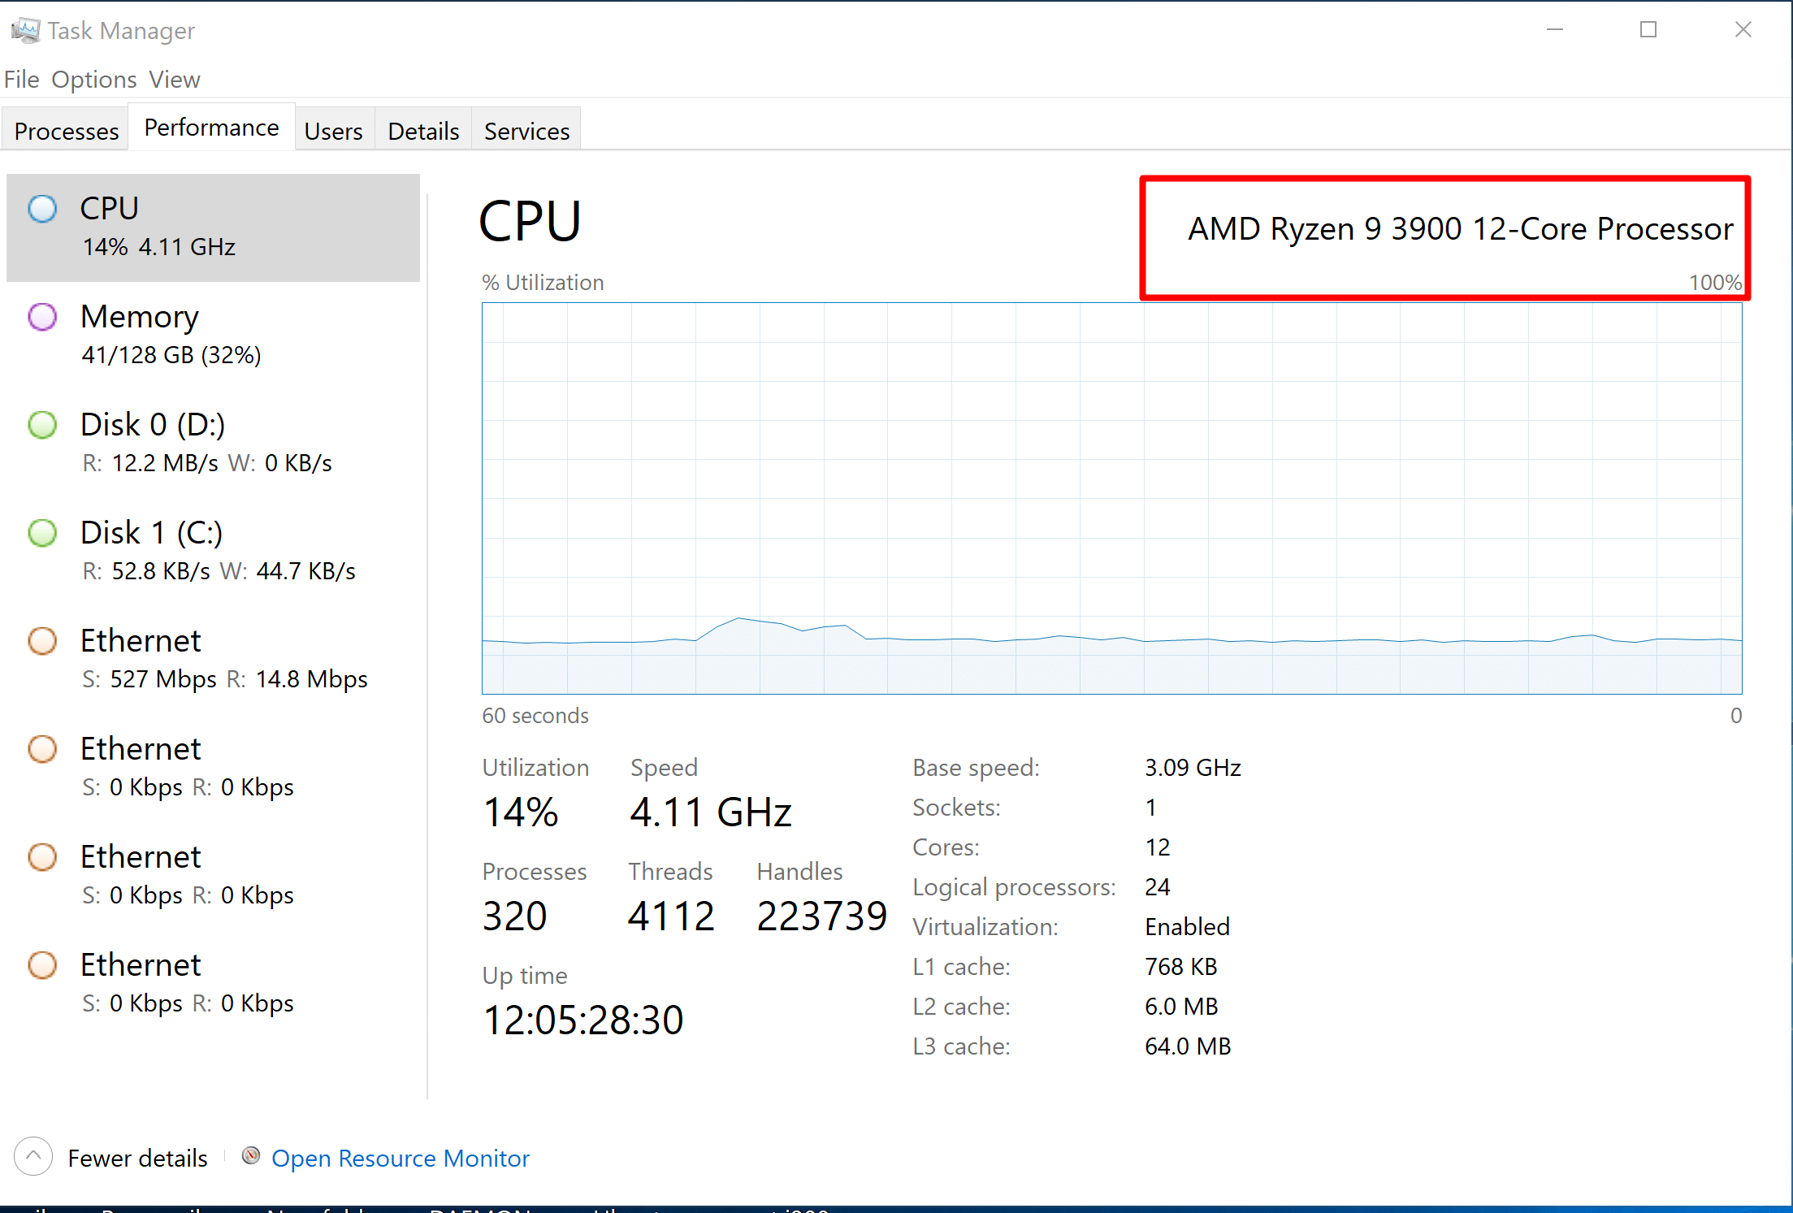Click the purple Memory circle icon
Image resolution: width=1793 pixels, height=1213 pixels.
coord(42,317)
